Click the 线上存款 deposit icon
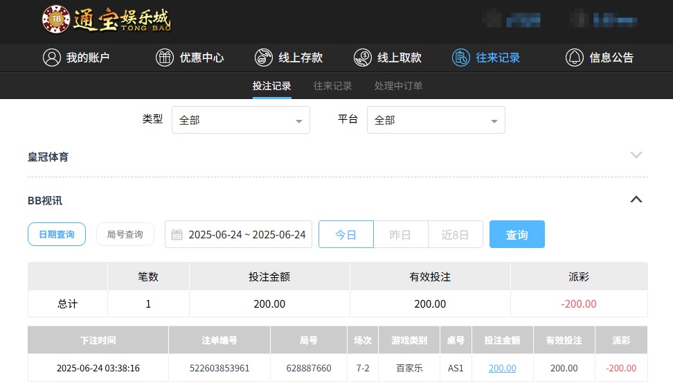Image resolution: width=673 pixels, height=388 pixels. (264, 58)
